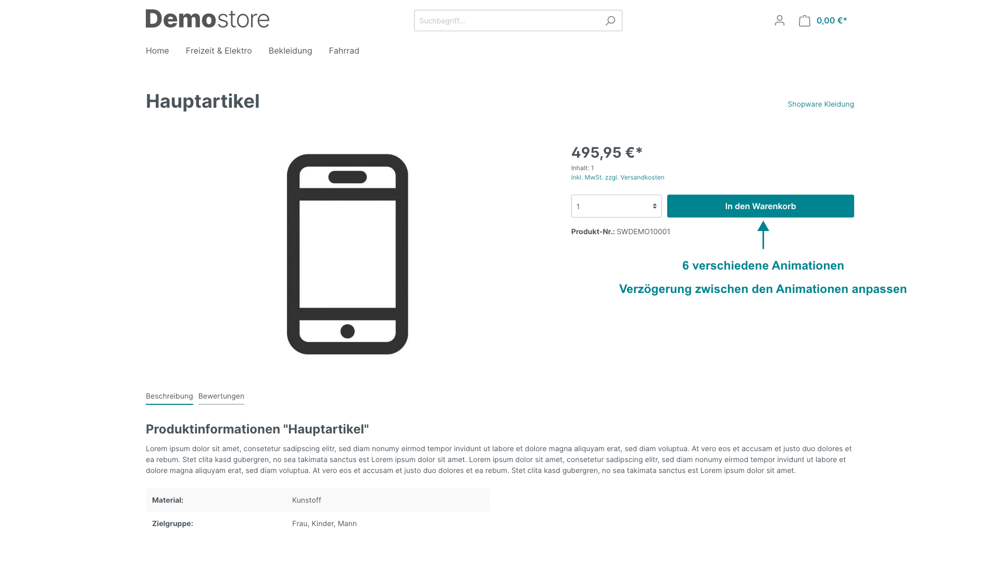The image size is (1000, 562).
Task: Click the smartphone product image
Action: [x=347, y=253]
